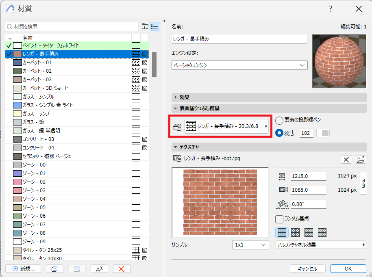This screenshot has height=277, width=372.
Task: Open the エンジン設定 dropdown
Action: click(x=239, y=65)
